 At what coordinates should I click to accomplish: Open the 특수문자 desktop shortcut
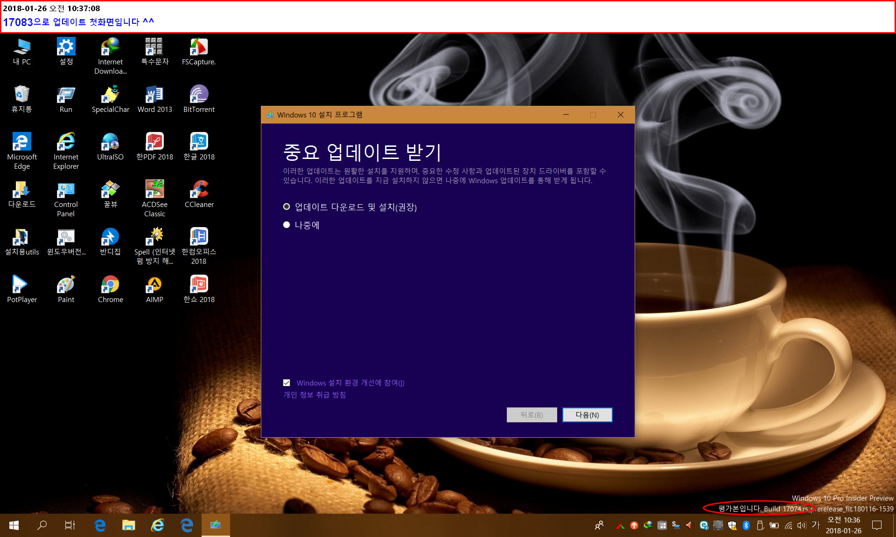click(154, 51)
